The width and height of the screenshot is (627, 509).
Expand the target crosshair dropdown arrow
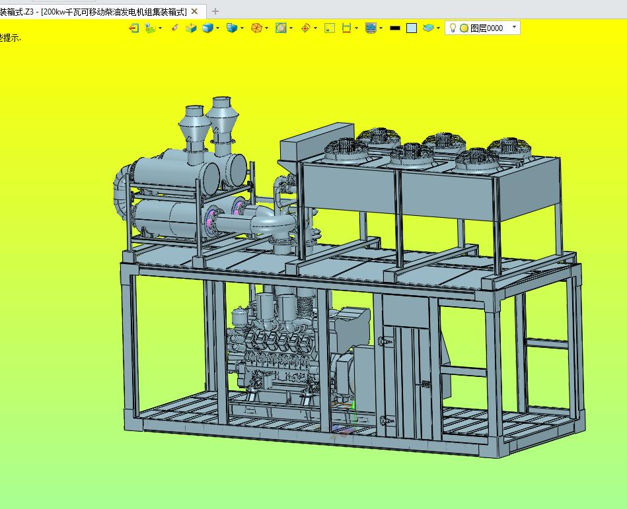click(316, 28)
